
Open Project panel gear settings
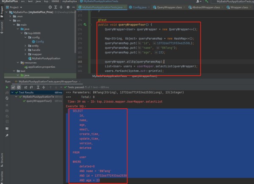(68, 7)
